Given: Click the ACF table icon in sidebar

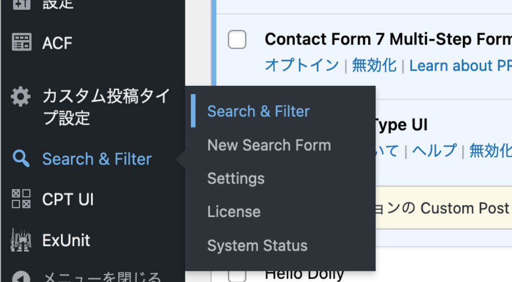Looking at the screenshot, I should coord(21,42).
